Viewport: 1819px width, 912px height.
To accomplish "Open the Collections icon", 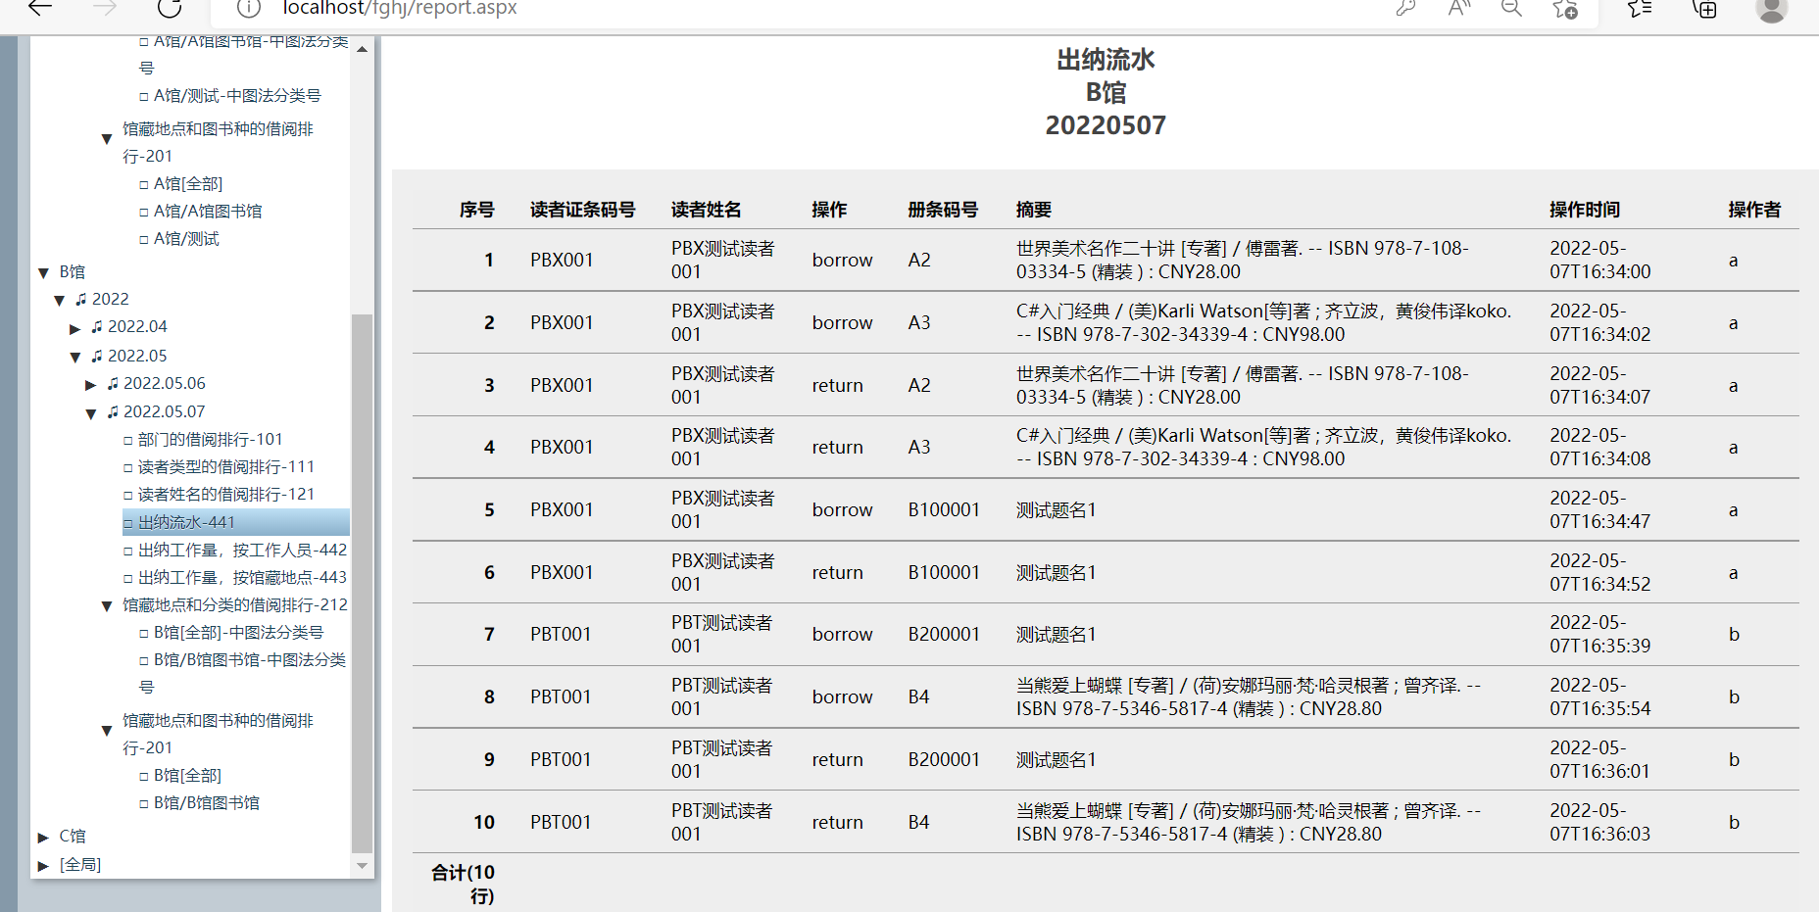I will 1705,8.
